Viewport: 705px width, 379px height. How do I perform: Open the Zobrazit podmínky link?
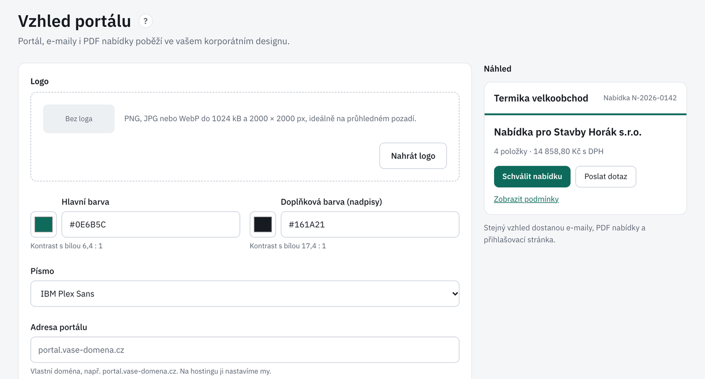(x=526, y=199)
